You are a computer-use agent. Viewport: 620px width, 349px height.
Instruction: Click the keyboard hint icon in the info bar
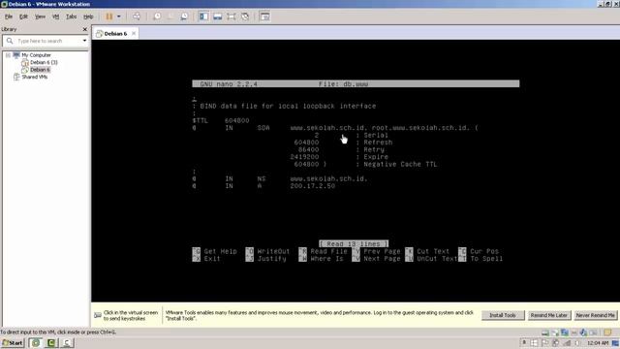click(x=98, y=315)
